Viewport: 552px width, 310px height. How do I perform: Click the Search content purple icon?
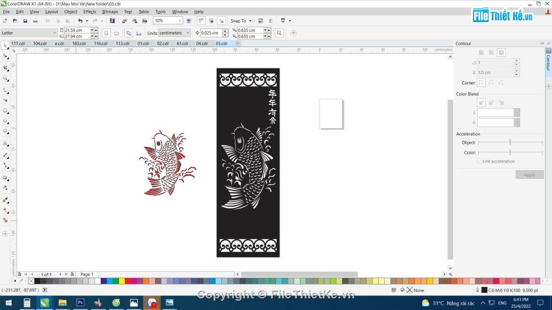[x=112, y=21]
